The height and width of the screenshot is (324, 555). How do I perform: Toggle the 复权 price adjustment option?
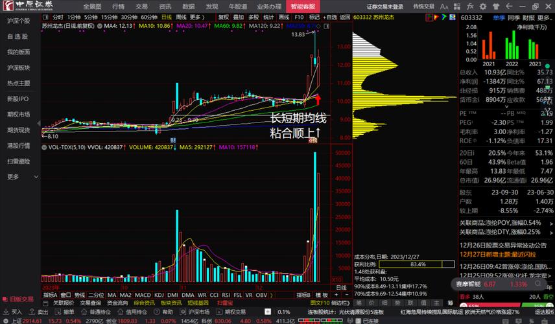223,17
